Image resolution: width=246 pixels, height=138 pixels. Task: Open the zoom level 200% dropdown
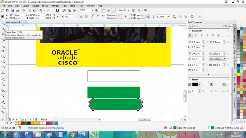92,10
